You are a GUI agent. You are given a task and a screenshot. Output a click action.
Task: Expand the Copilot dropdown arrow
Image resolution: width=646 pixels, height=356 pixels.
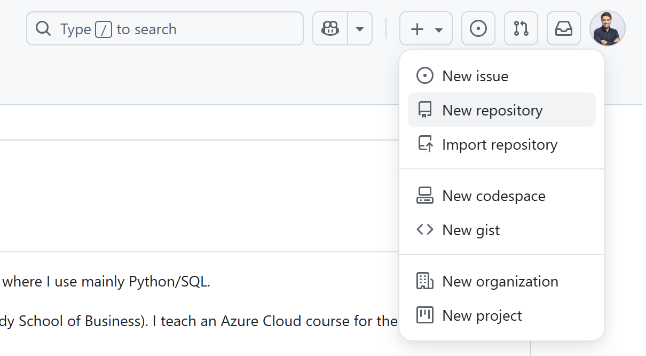click(360, 29)
